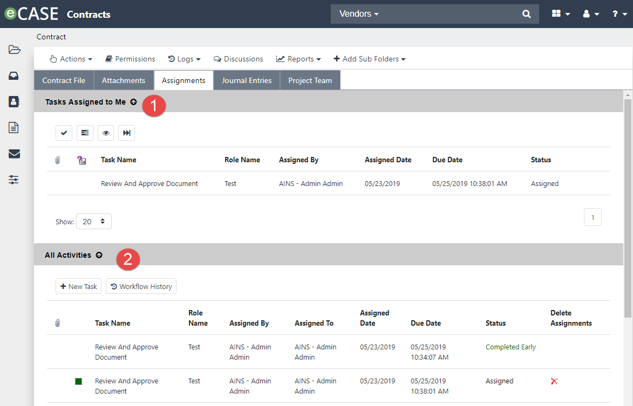
Task: Click the eye view toolbar button
Action: (106, 133)
